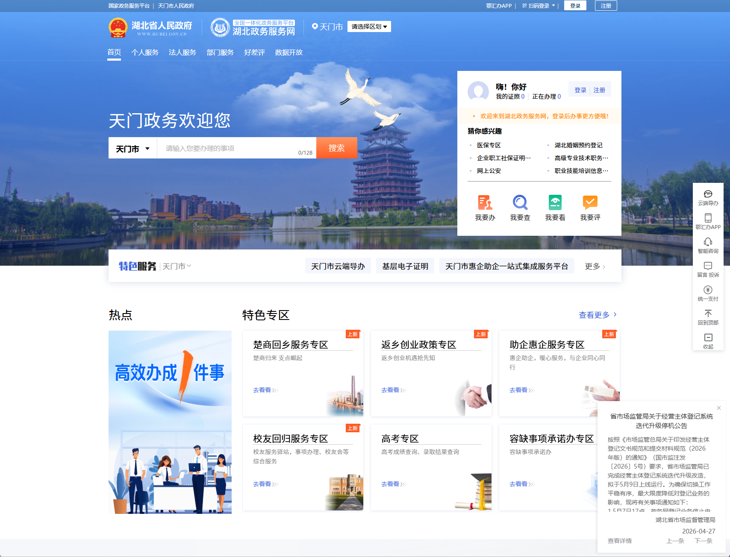The image size is (730, 557).
Task: Click the 留言 投诉 message icon
Action: [x=708, y=266]
